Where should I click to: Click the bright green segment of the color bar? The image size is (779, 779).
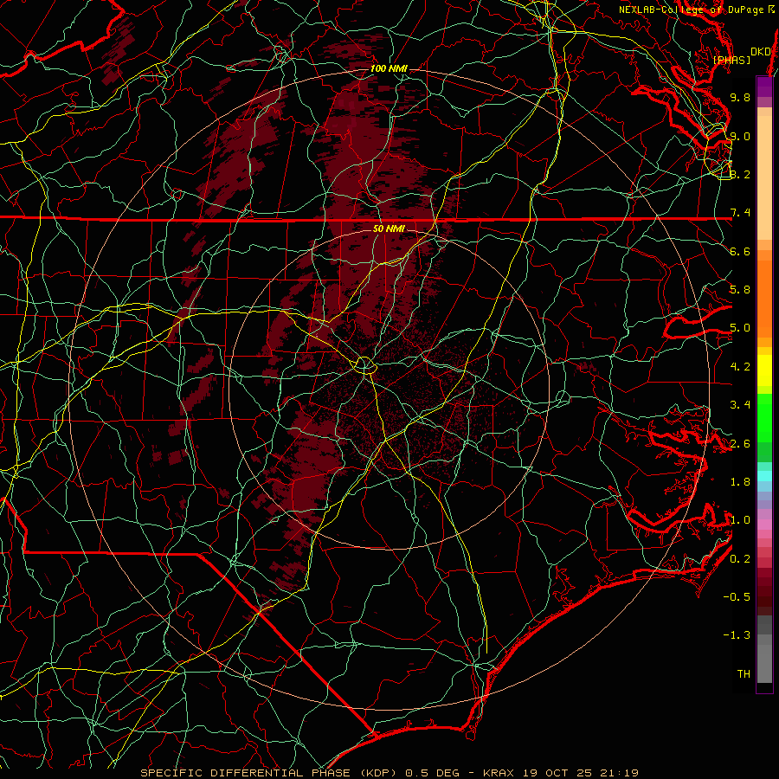[x=764, y=417]
